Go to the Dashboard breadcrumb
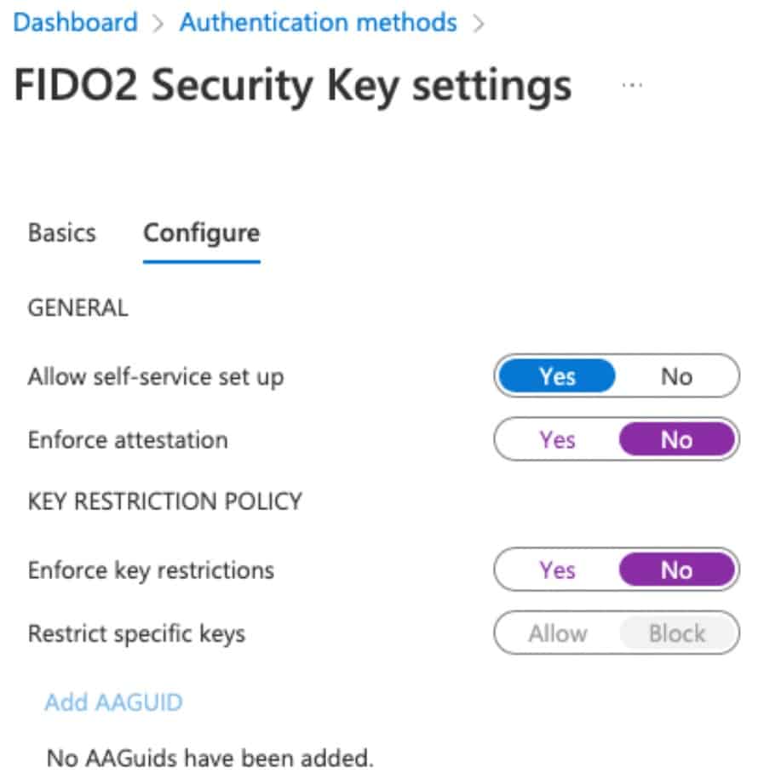This screenshot has height=773, width=764. [x=76, y=22]
